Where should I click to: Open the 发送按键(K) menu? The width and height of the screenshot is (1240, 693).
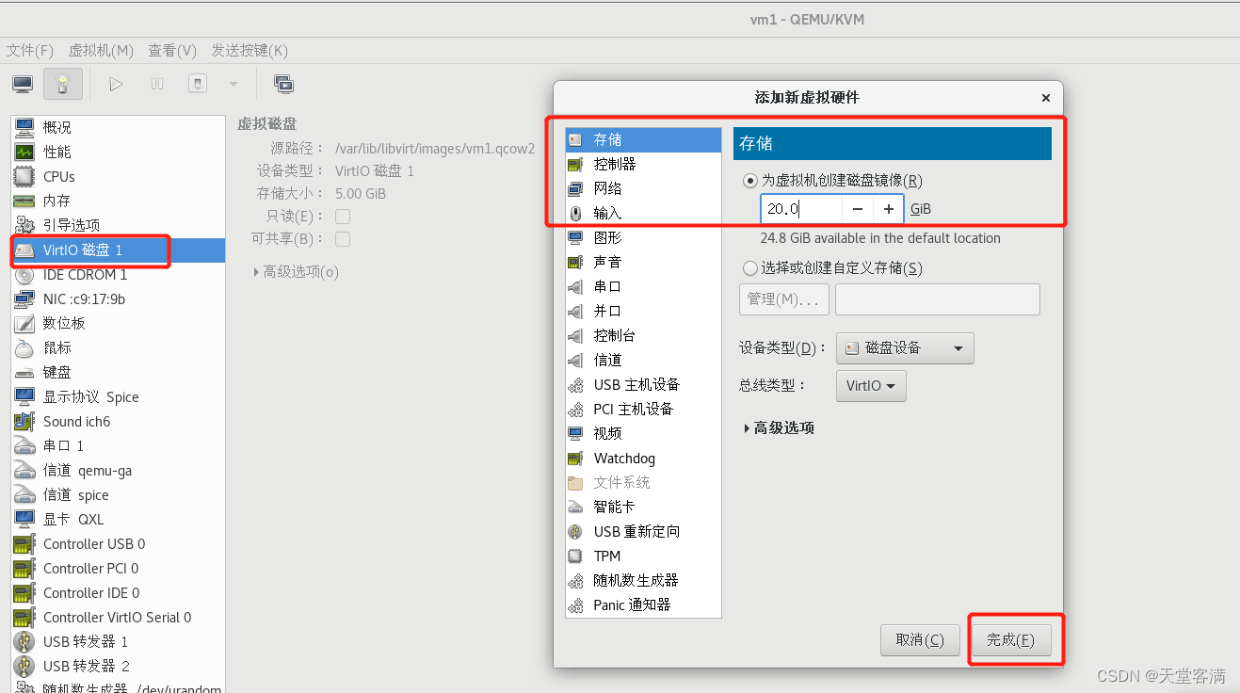point(250,50)
